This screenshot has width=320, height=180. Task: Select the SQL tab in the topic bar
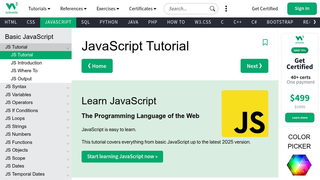point(85,22)
